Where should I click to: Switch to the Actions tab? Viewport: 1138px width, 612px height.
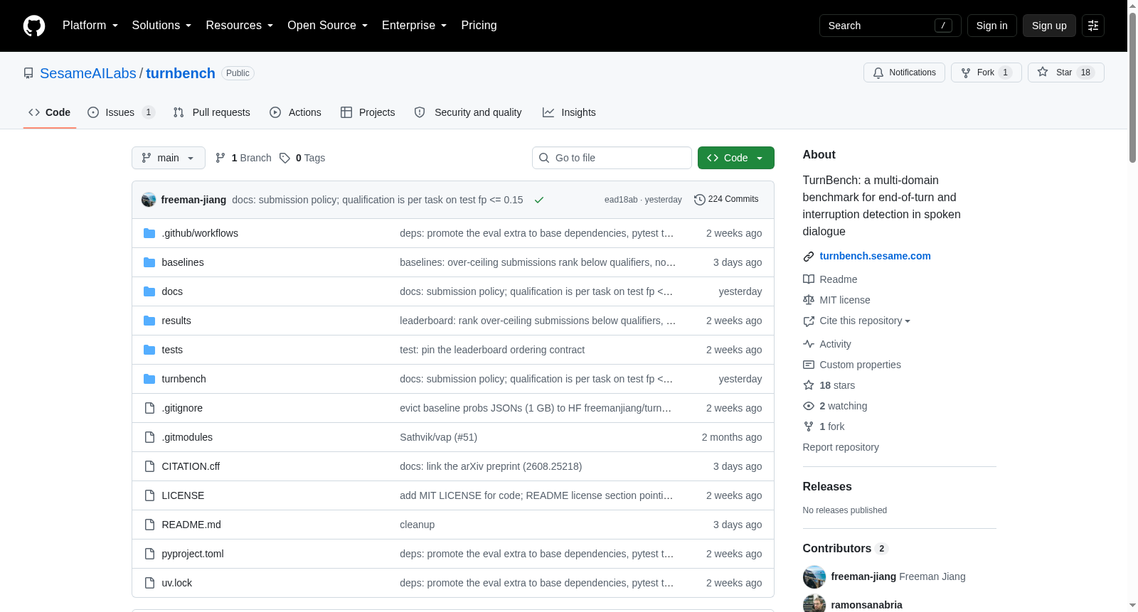(x=296, y=112)
